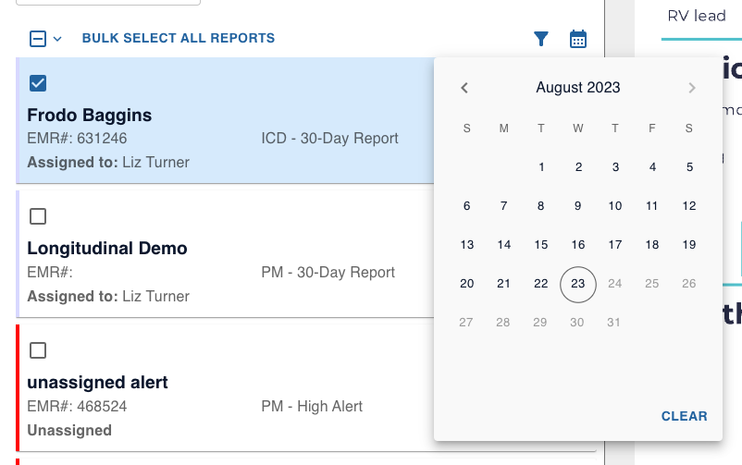Image resolution: width=742 pixels, height=465 pixels.
Task: Click EMR# 468524 text
Action: tap(77, 407)
